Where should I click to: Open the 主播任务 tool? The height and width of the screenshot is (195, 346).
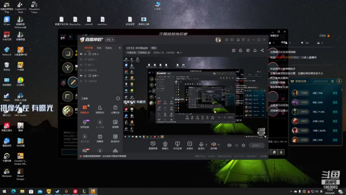(115, 110)
